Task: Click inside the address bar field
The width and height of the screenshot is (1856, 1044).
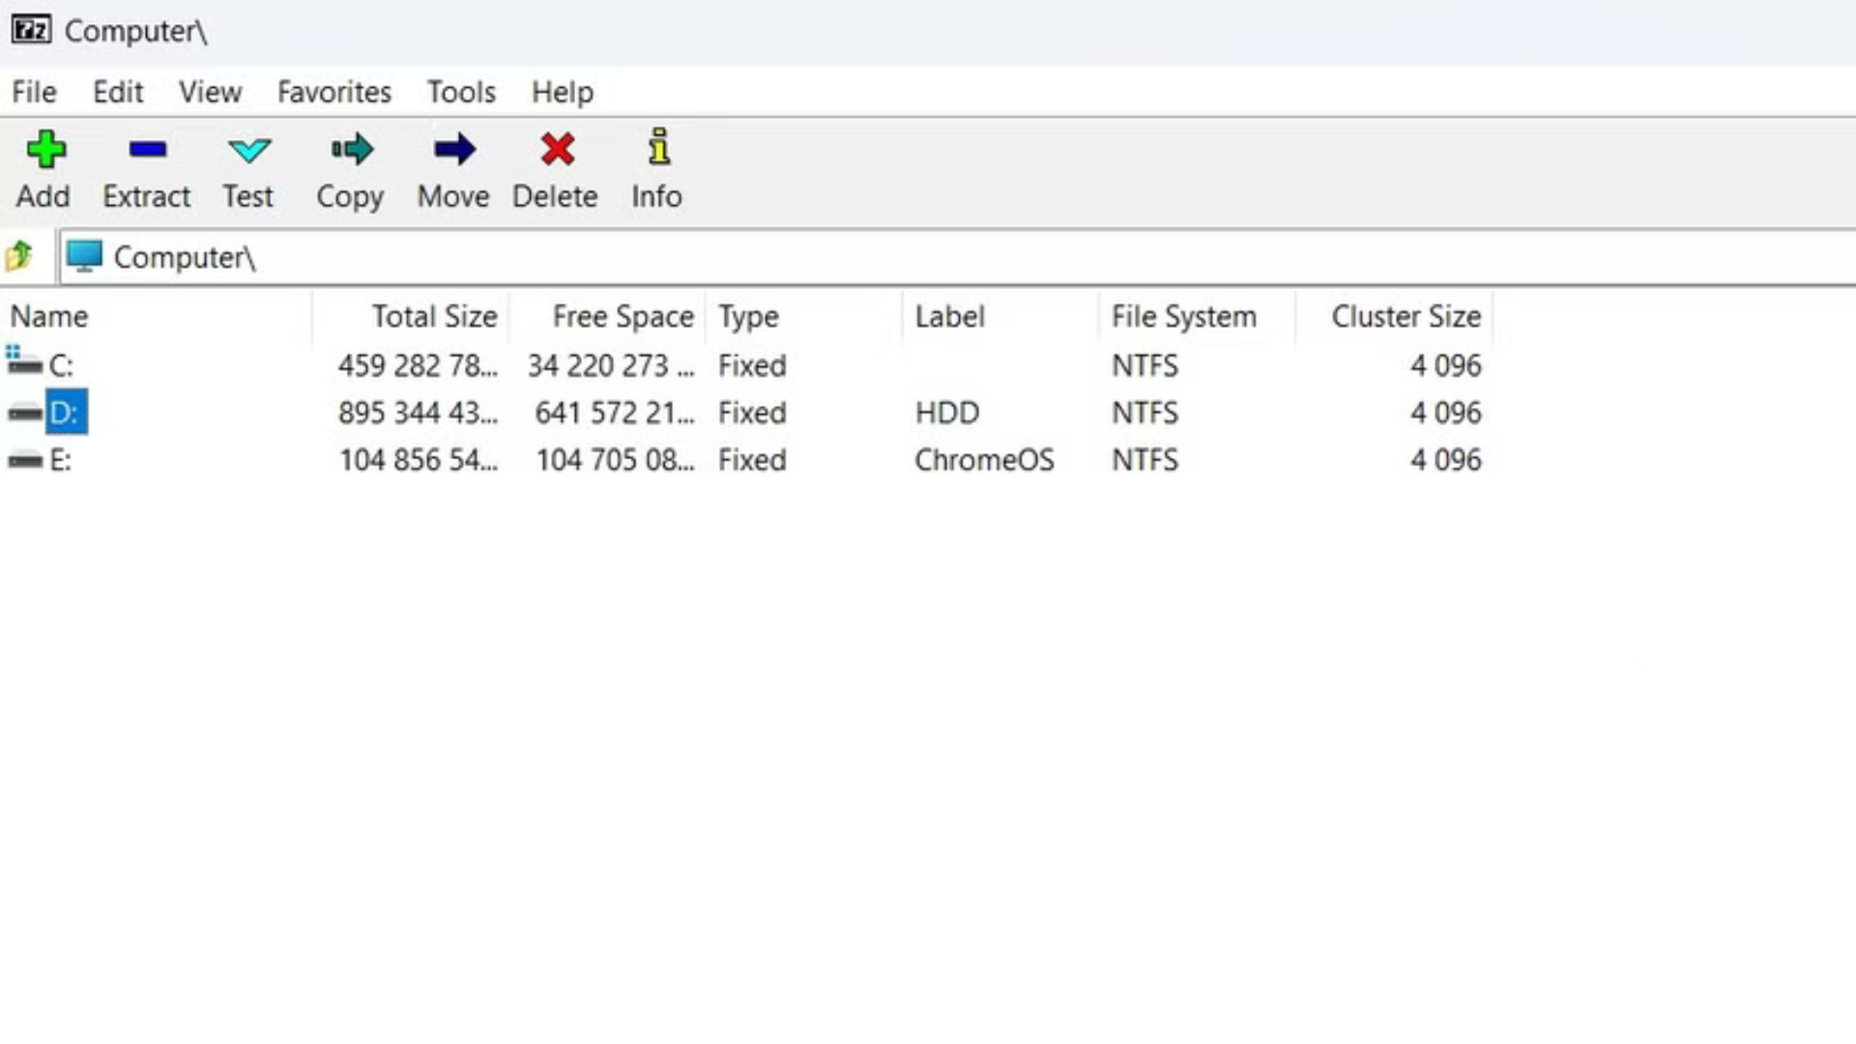Action: pyautogui.click(x=580, y=256)
